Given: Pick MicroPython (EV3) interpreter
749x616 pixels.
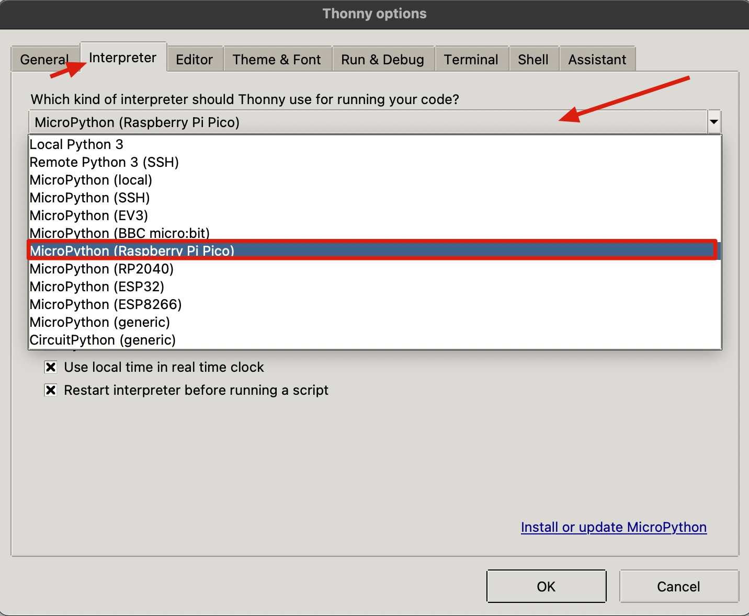Looking at the screenshot, I should pos(89,215).
